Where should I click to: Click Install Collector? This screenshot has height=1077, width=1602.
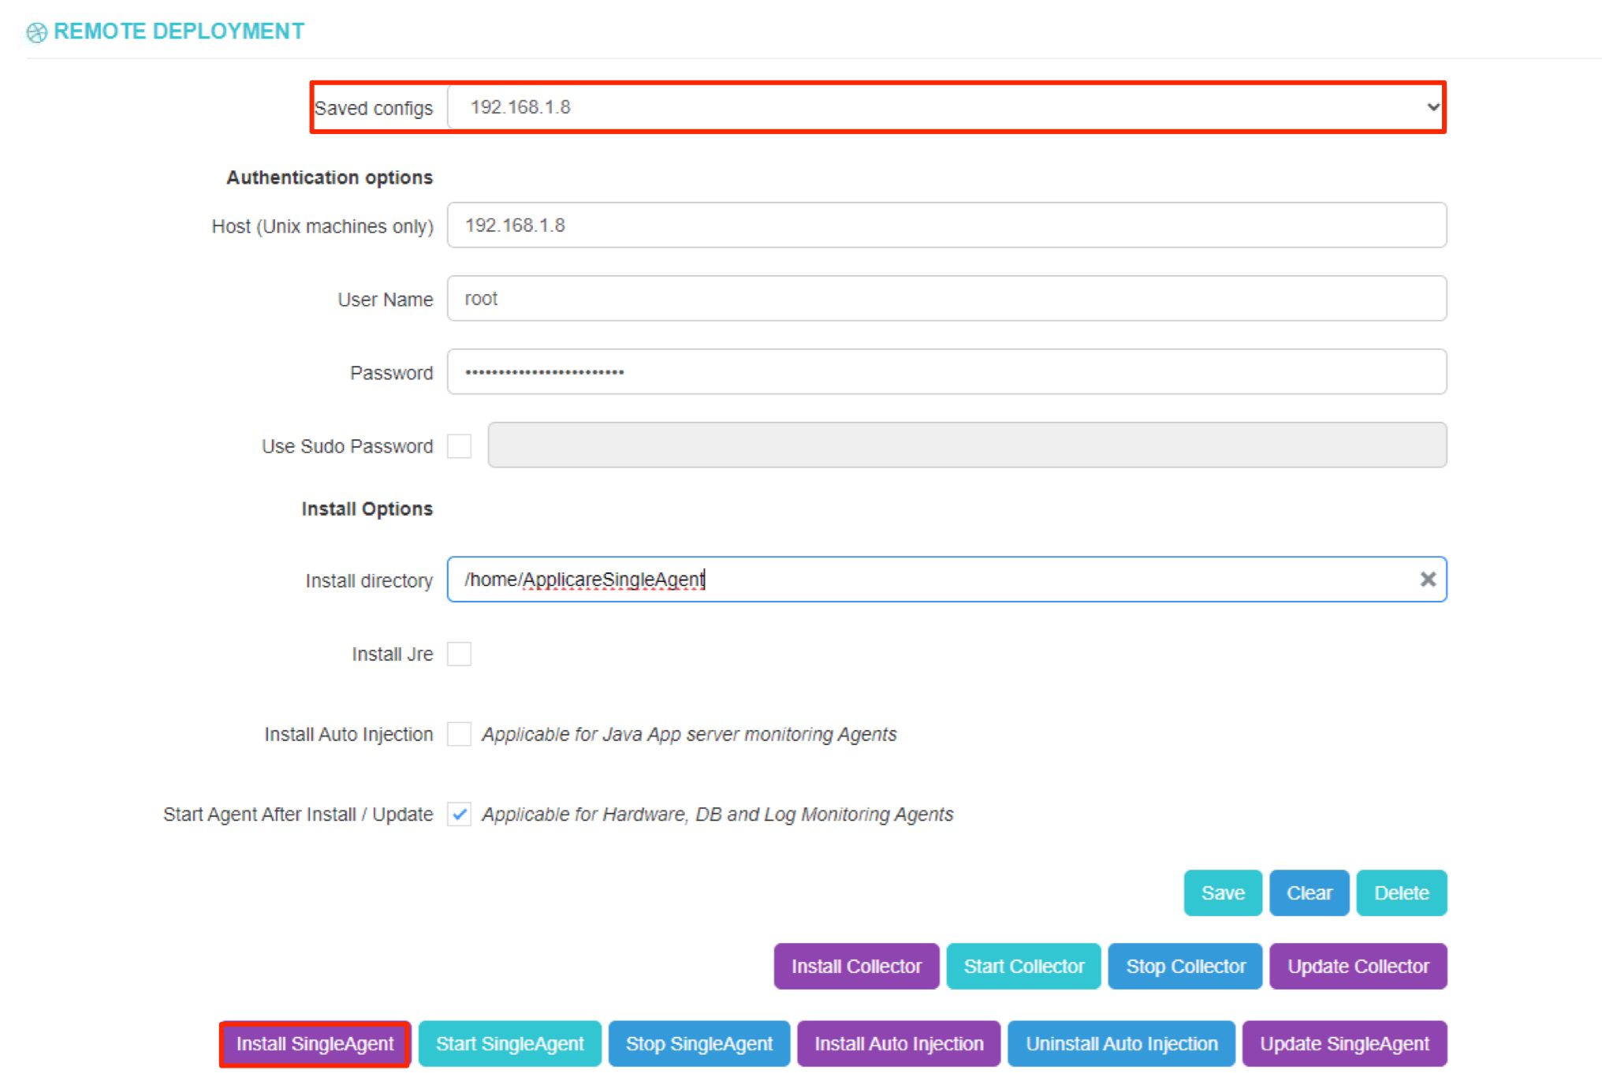click(856, 967)
